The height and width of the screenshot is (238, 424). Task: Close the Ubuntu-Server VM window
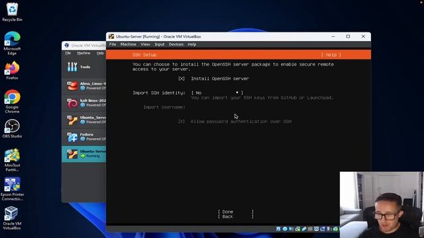pos(363,36)
